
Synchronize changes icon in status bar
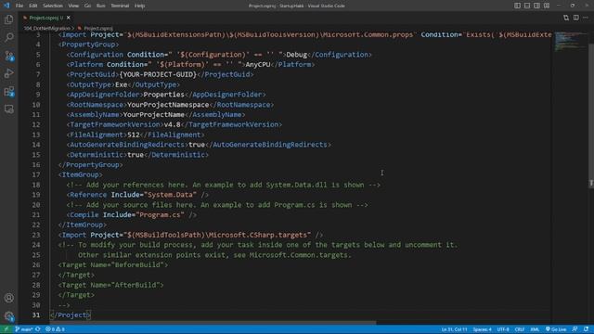tap(38, 329)
